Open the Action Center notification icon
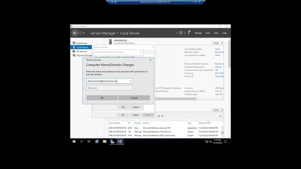The image size is (301, 169). point(226,142)
